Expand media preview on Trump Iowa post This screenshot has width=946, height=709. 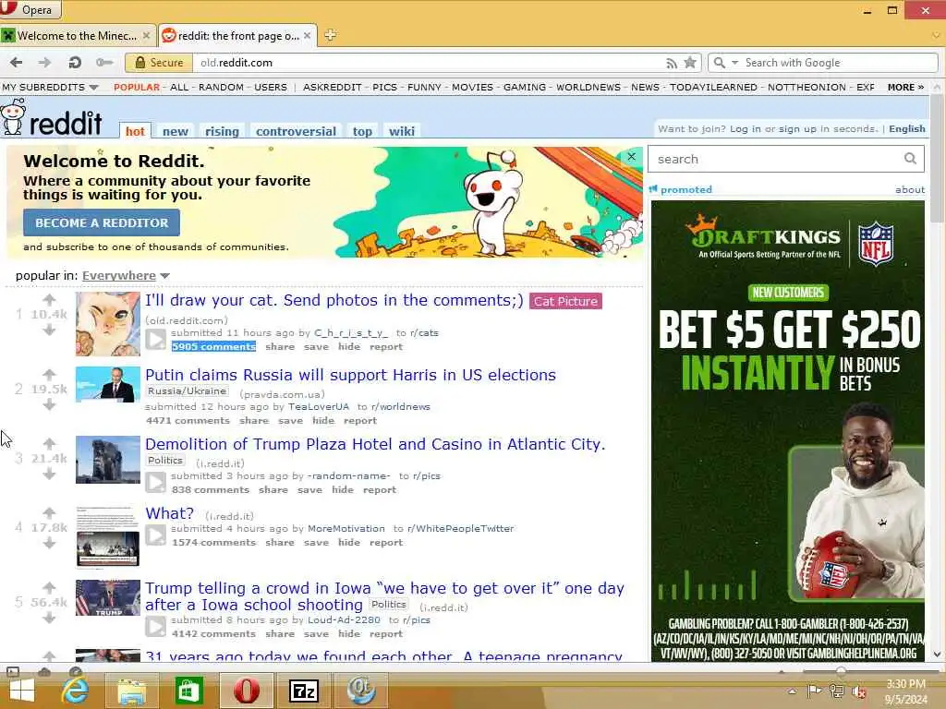[x=155, y=627]
